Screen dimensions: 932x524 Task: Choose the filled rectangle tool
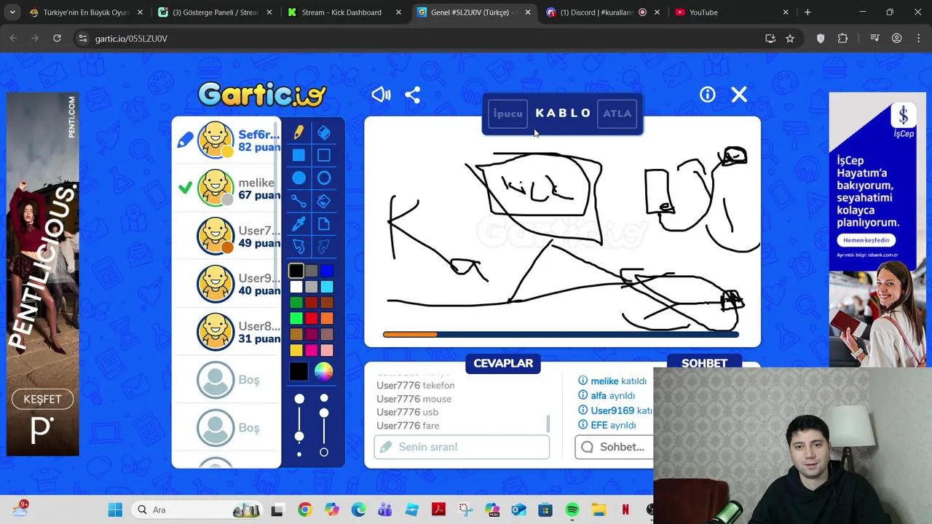pyautogui.click(x=299, y=155)
